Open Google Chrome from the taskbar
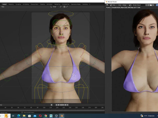 pyautogui.click(x=46, y=116)
